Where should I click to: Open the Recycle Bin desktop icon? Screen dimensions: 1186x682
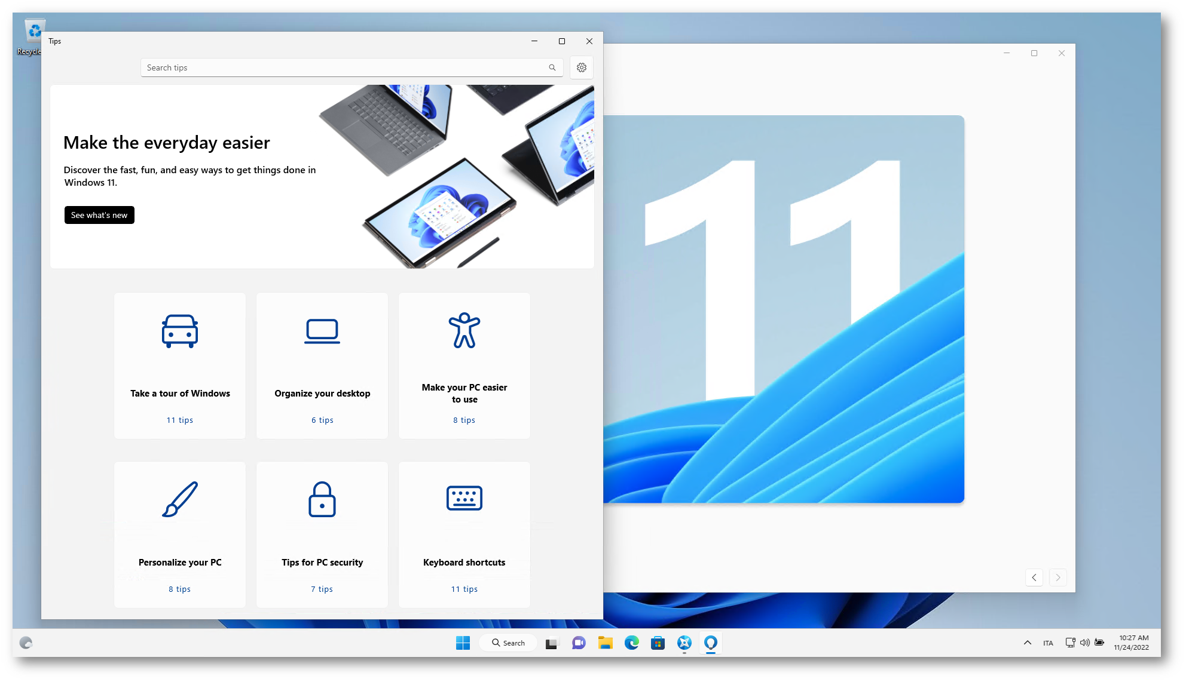point(32,37)
